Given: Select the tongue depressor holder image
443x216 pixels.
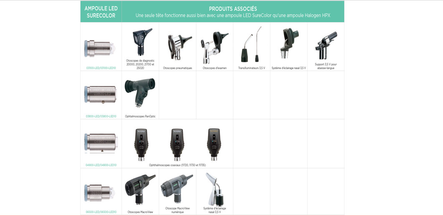Looking at the screenshot, I should pos(326,45).
